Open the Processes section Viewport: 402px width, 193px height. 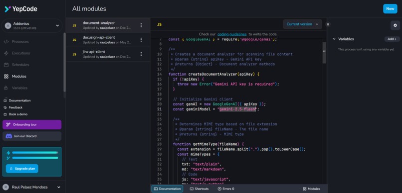[x=20, y=41]
